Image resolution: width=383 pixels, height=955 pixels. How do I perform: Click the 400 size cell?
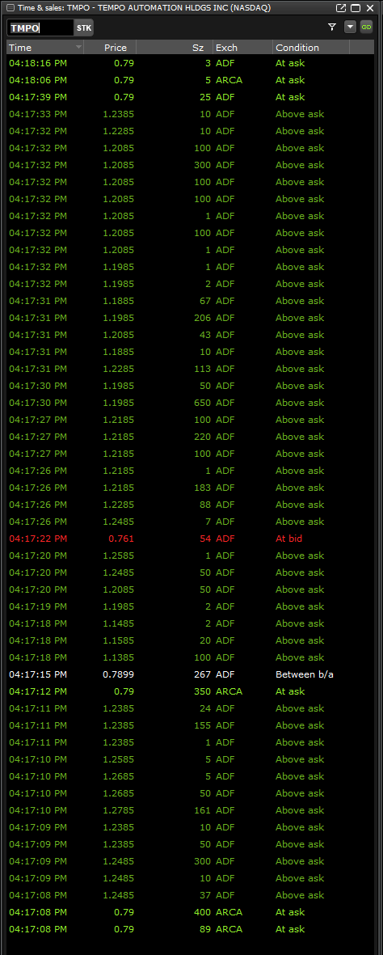click(201, 912)
